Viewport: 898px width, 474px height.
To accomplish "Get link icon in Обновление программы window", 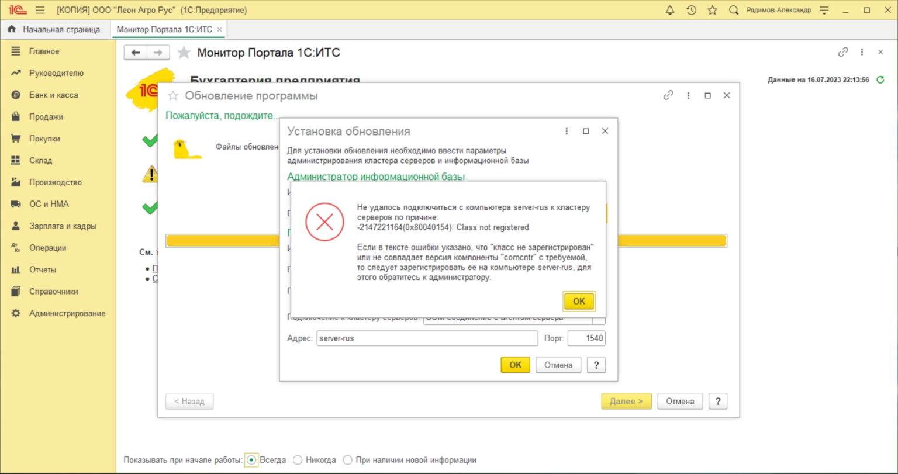I will (x=668, y=95).
